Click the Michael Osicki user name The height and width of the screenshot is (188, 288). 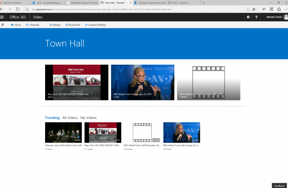point(274,17)
